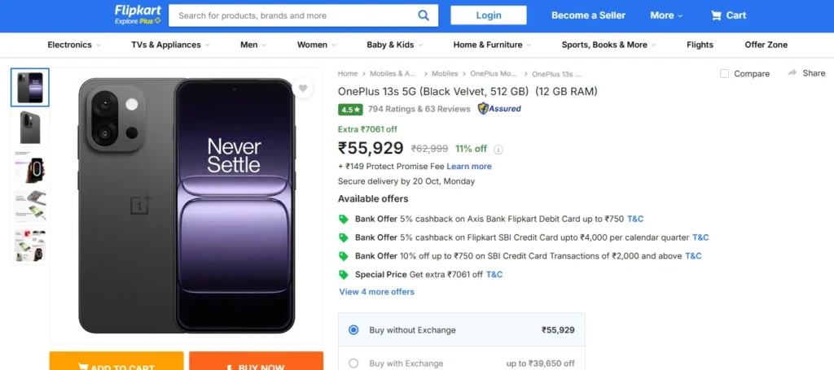The image size is (834, 370).
Task: Click the Flipkart Assured badge
Action: pos(499,109)
